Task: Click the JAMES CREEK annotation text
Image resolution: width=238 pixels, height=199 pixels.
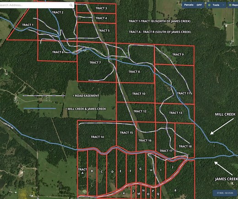Action: [x=227, y=179]
